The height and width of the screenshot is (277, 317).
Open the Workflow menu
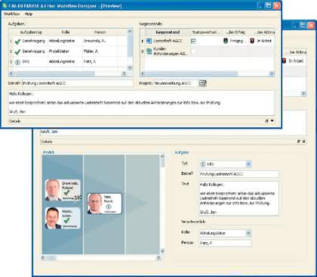(x=11, y=14)
